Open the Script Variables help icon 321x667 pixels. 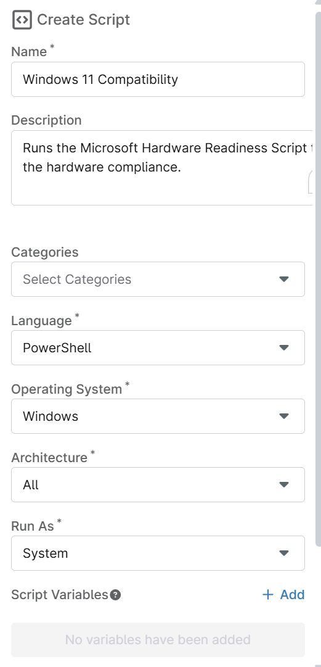click(x=115, y=595)
